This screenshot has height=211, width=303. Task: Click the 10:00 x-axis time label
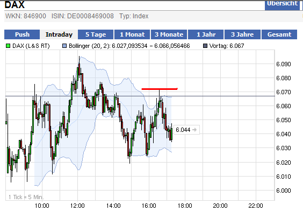click(x=42, y=206)
